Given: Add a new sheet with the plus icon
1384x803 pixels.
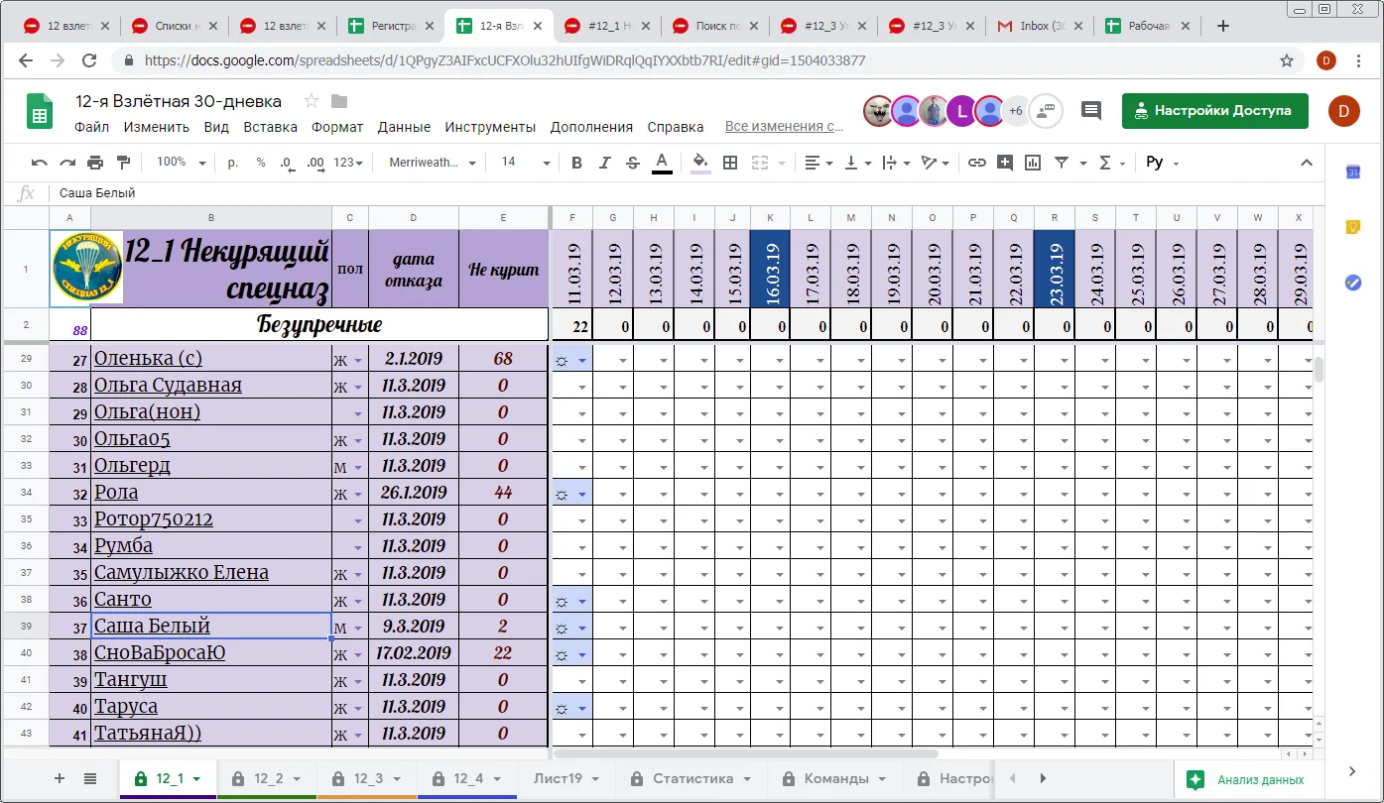Looking at the screenshot, I should coord(60,778).
